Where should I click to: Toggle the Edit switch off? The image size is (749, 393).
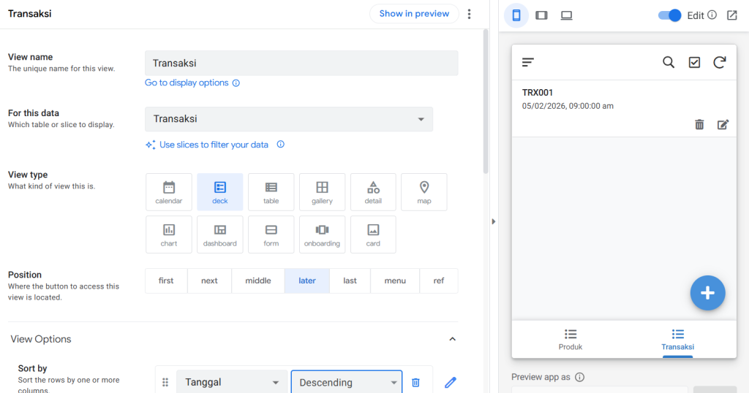click(669, 15)
